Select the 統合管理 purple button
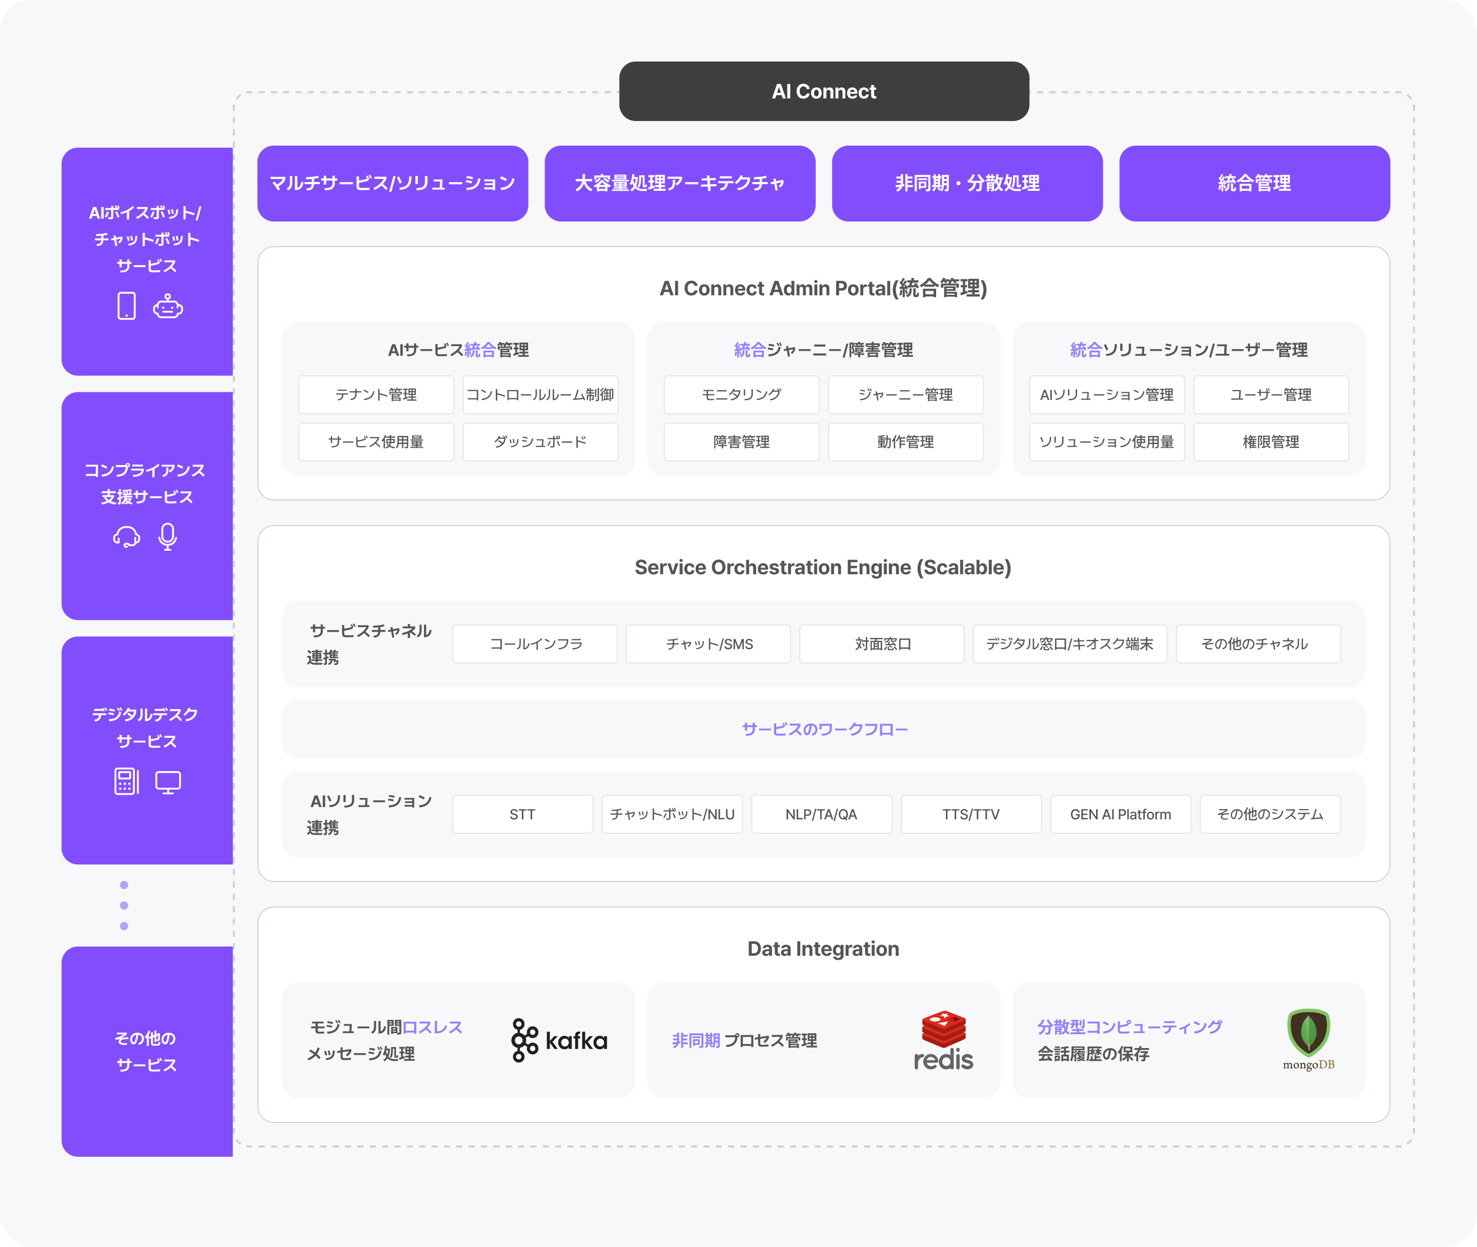This screenshot has height=1247, width=1477. pyautogui.click(x=1255, y=183)
